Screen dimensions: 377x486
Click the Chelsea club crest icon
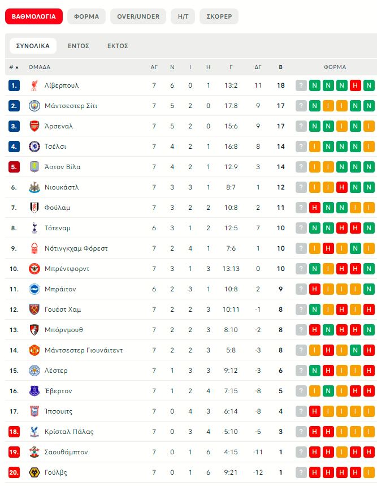click(x=34, y=147)
